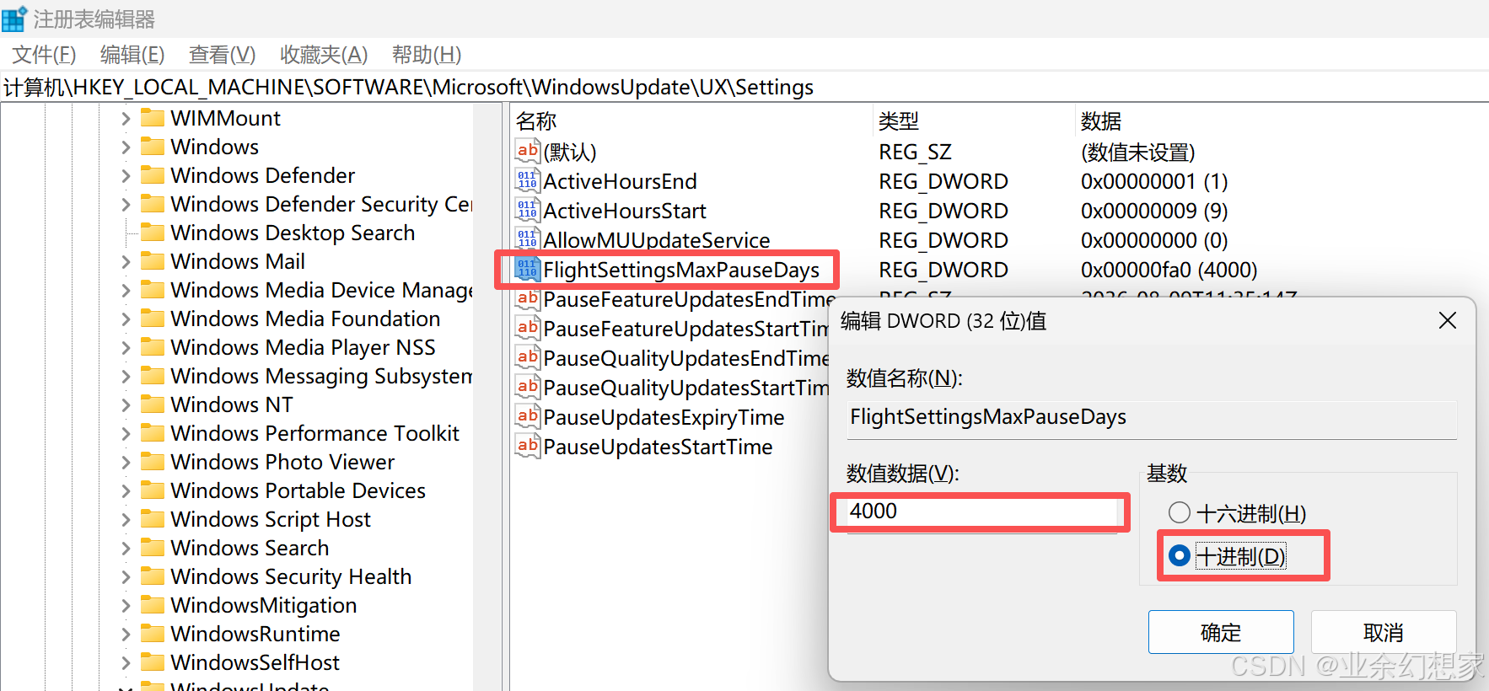The width and height of the screenshot is (1489, 691).
Task: Expand the Windows Messaging Subsystem node
Action: tap(126, 376)
